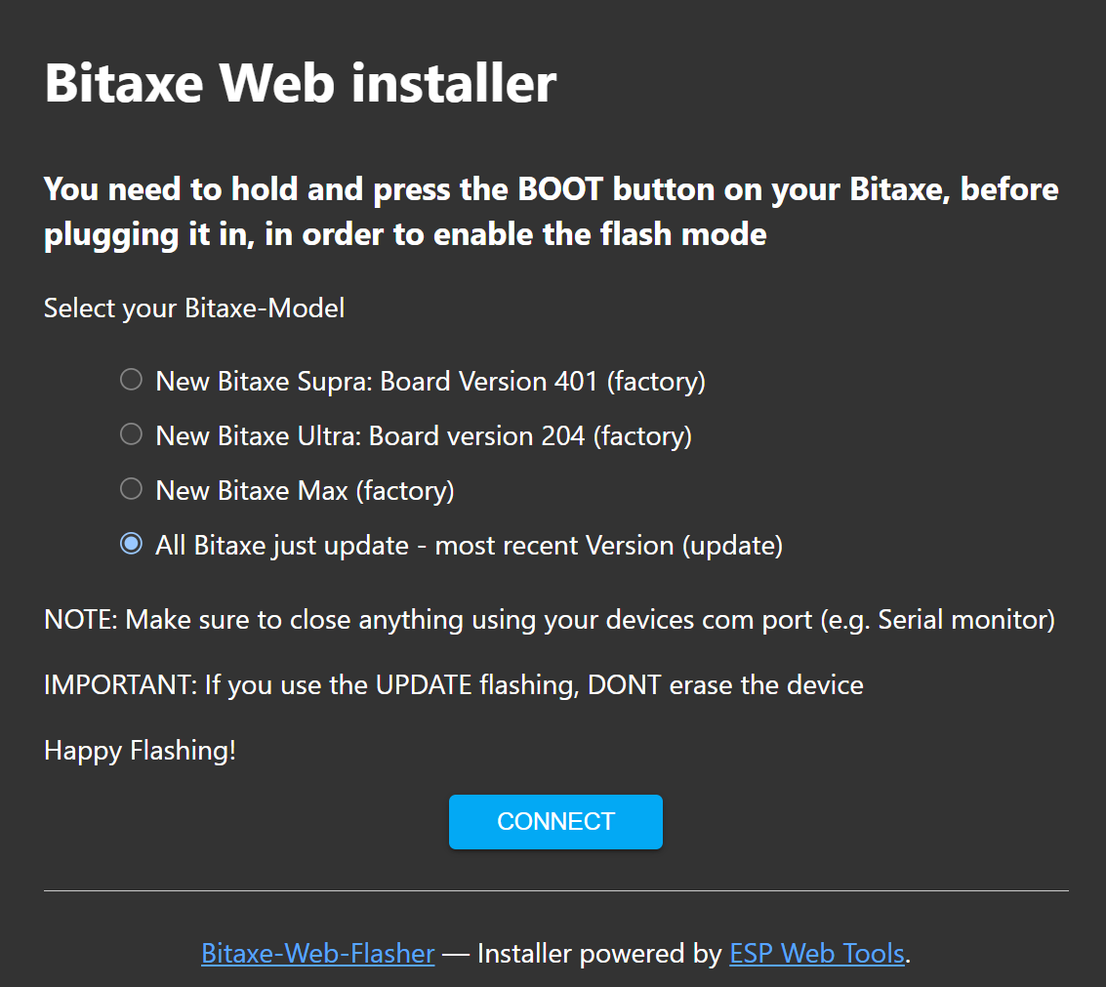Open the Bitaxe-Web-Flasher link
1106x987 pixels.
pos(317,953)
